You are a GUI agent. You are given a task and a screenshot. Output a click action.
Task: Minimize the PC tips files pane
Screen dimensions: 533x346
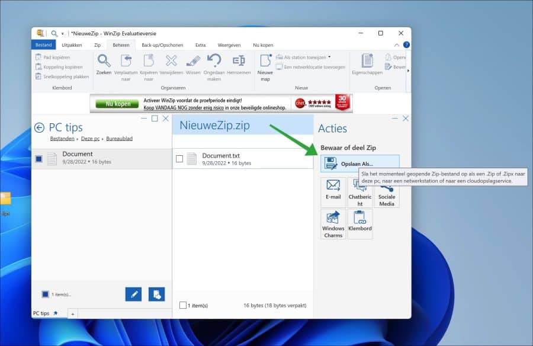[x=144, y=118]
